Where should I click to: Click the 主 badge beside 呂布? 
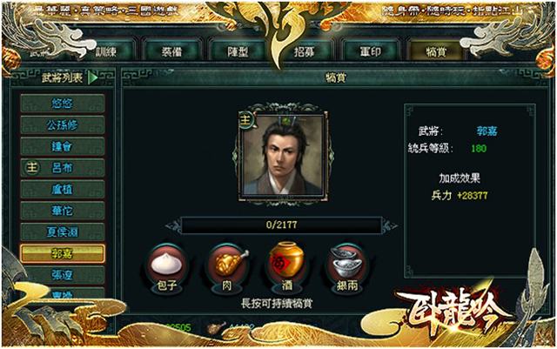click(32, 167)
